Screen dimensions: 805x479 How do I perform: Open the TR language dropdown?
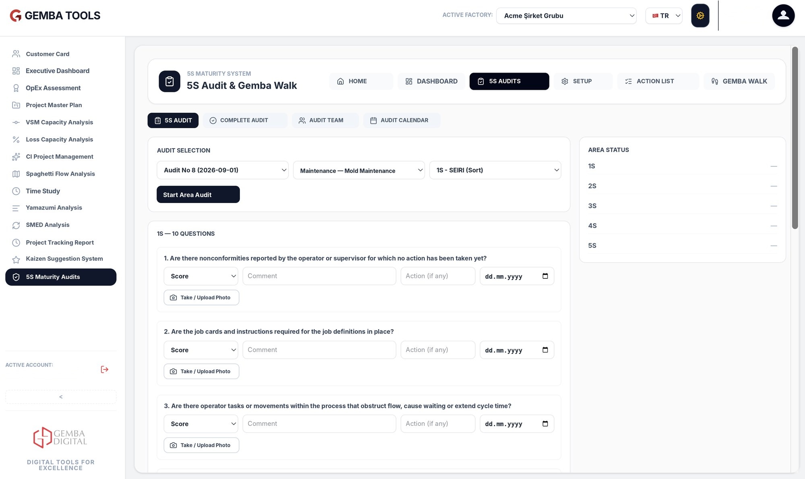pyautogui.click(x=664, y=16)
